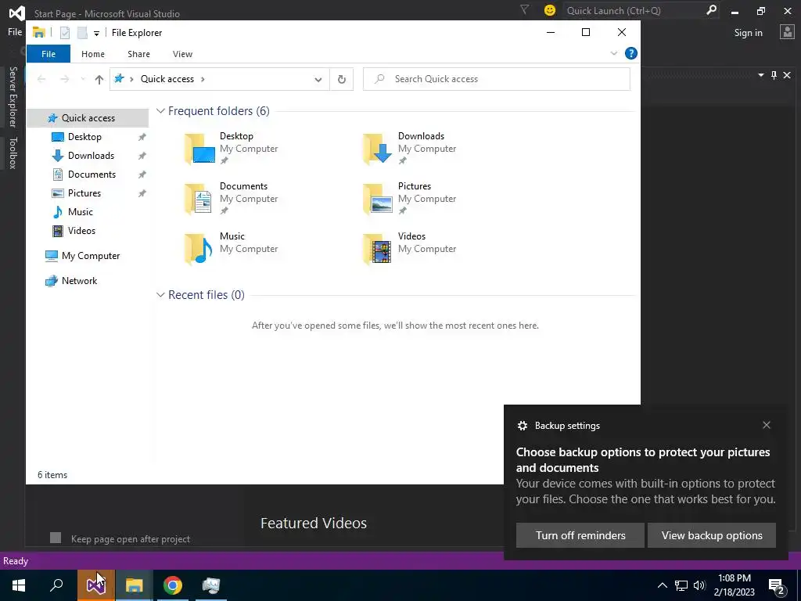801x601 pixels.
Task: Show hidden system tray icons
Action: [x=662, y=585]
